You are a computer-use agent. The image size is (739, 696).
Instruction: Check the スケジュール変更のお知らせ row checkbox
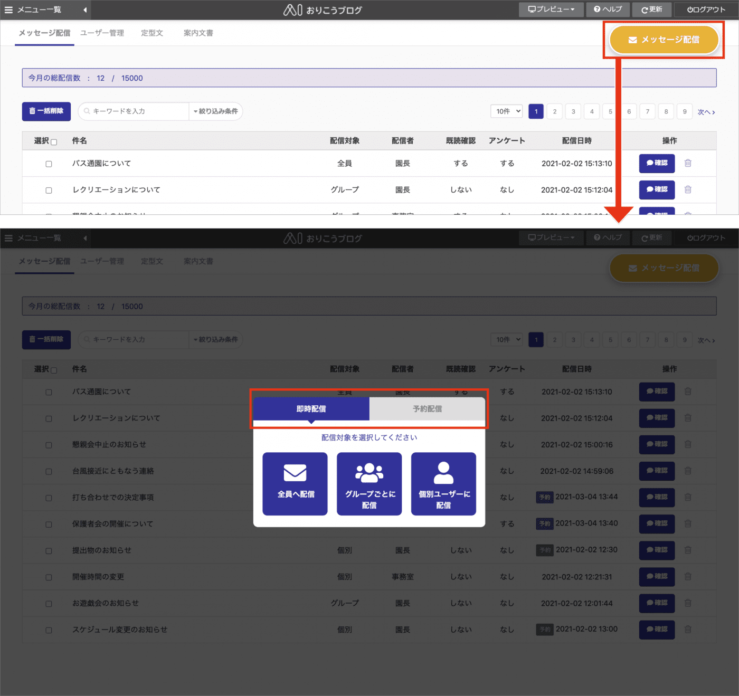tap(49, 630)
